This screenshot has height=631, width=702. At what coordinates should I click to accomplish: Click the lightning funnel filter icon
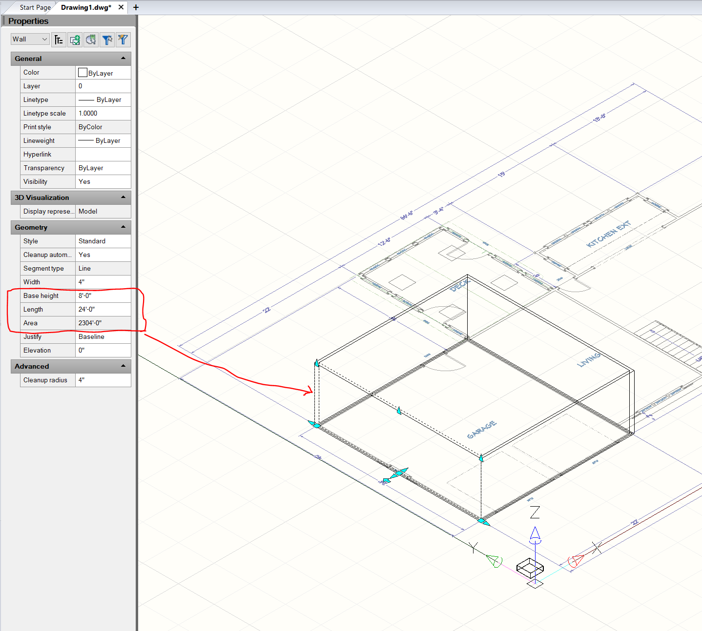[x=123, y=39]
